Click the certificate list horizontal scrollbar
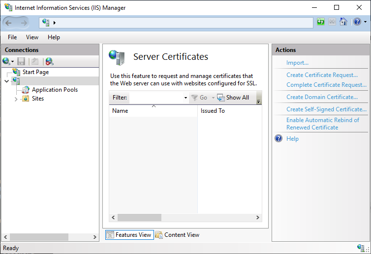Viewport: 371px width, 254px height. [x=139, y=217]
